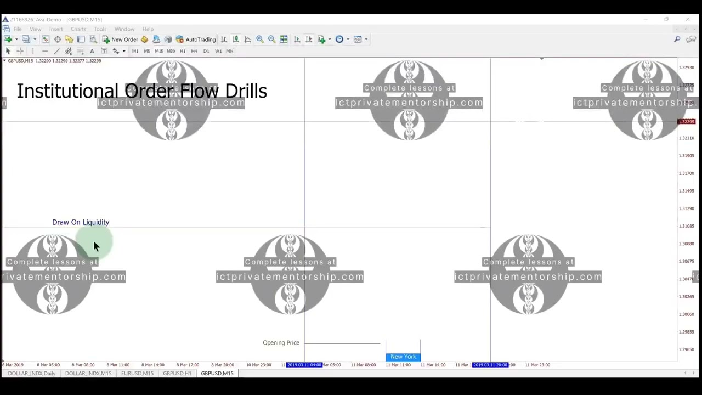This screenshot has height=395, width=702.
Task: Select the Arrows objects tool
Action: pyautogui.click(x=116, y=51)
